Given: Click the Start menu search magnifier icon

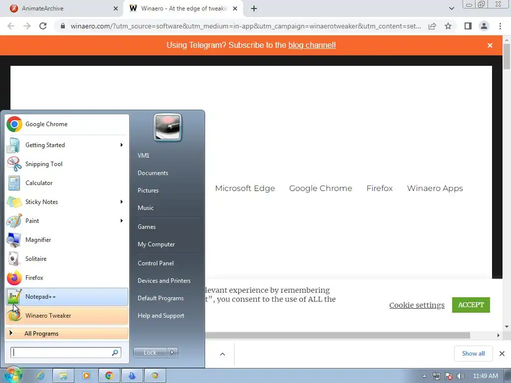Looking at the screenshot, I should (115, 353).
